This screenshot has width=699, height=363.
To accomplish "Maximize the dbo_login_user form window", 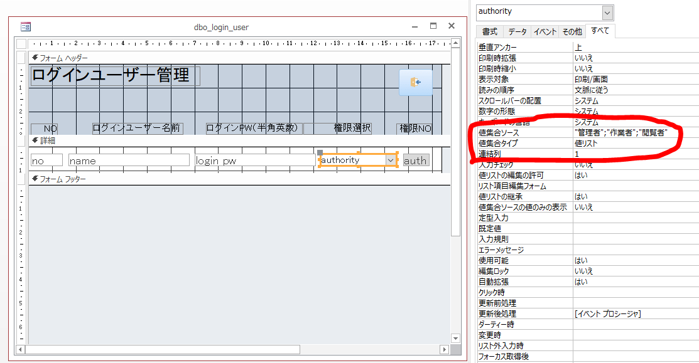I will [x=433, y=26].
